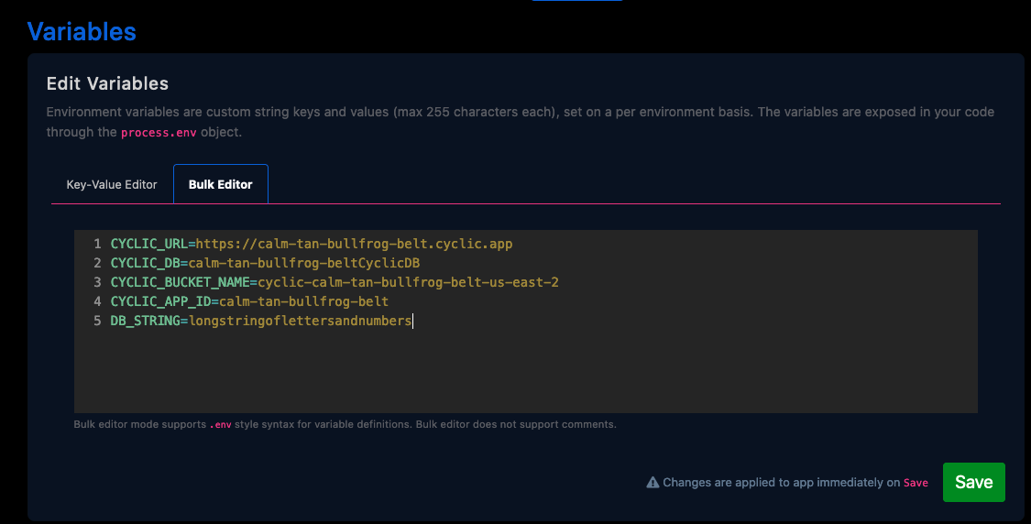
Task: Place cursor on the CYCLIC_URL key name
Action: [148, 244]
